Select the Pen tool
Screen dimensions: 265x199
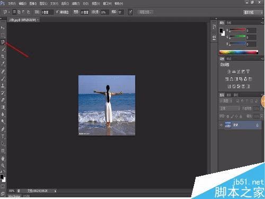pyautogui.click(x=3, y=129)
